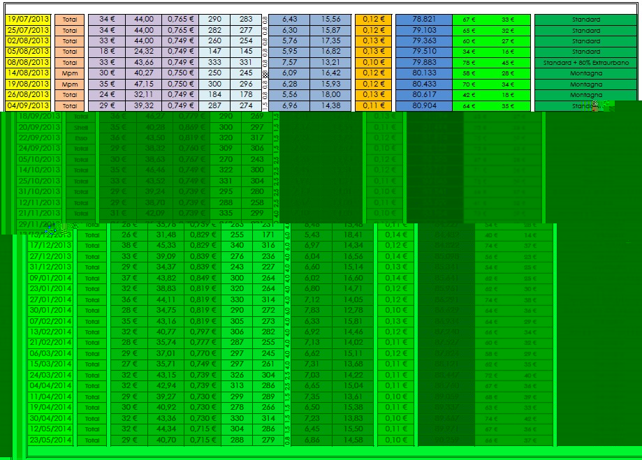The width and height of the screenshot is (642, 460).
Task: Select the liters value 45,33
Action: pyautogui.click(x=166, y=246)
